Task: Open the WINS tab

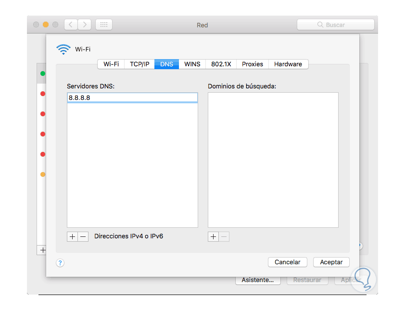Action: tap(192, 64)
